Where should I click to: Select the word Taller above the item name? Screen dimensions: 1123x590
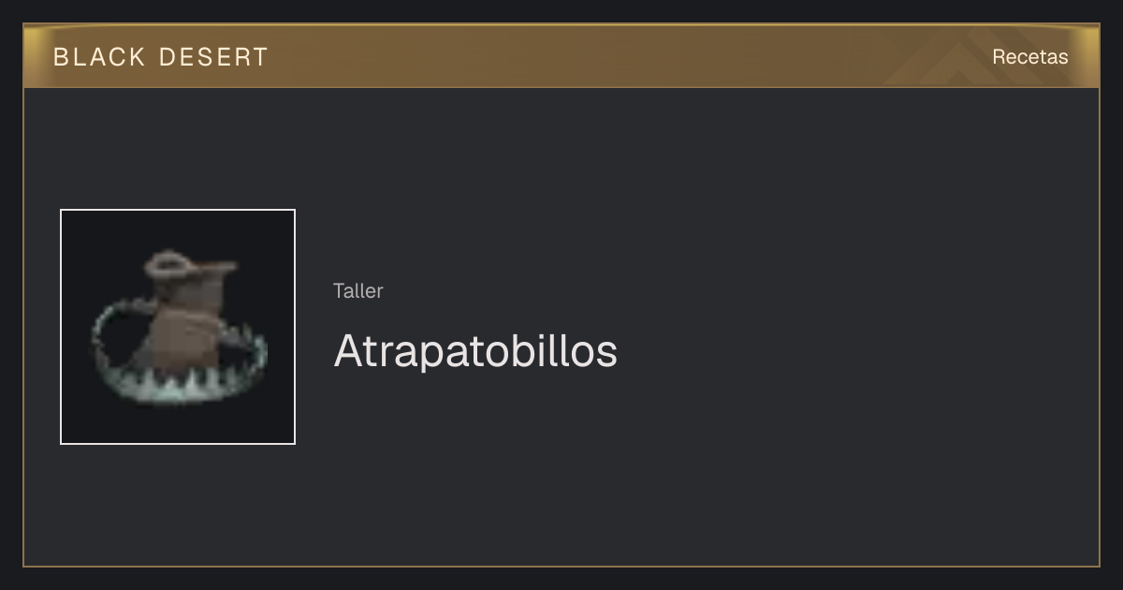tap(357, 290)
